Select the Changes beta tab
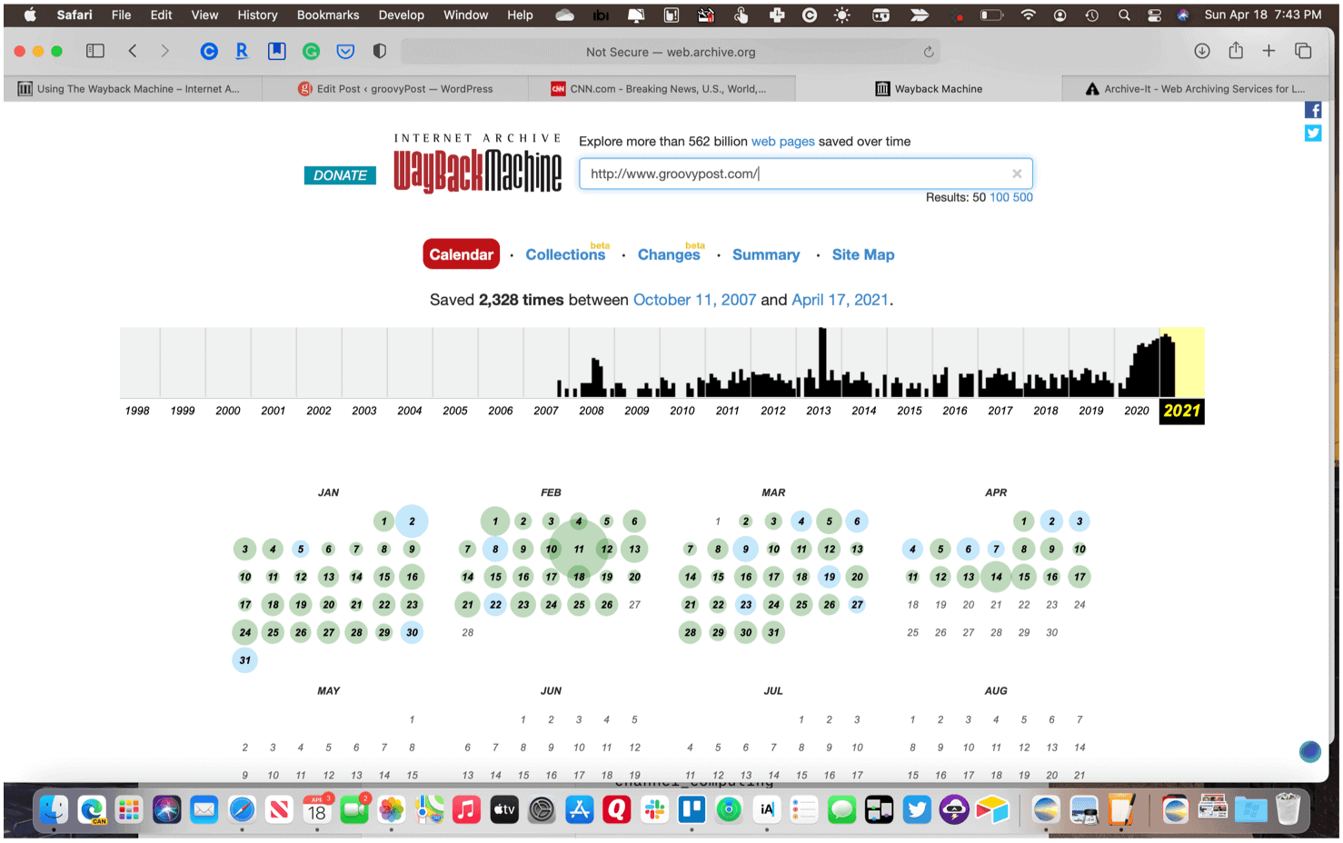 (x=669, y=255)
